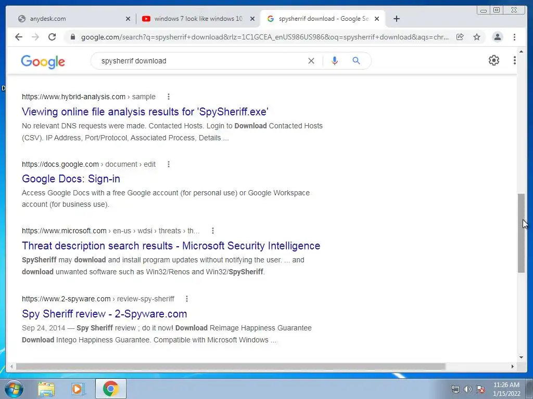Click the 'Sep 24, 2014' snippet text
Image resolution: width=533 pixels, height=399 pixels.
click(43, 328)
